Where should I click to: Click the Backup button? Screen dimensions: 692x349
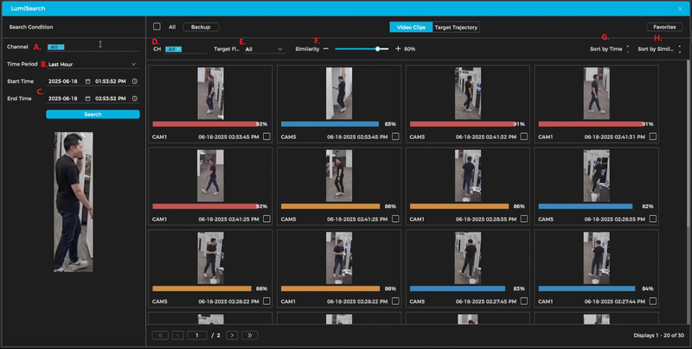(201, 27)
